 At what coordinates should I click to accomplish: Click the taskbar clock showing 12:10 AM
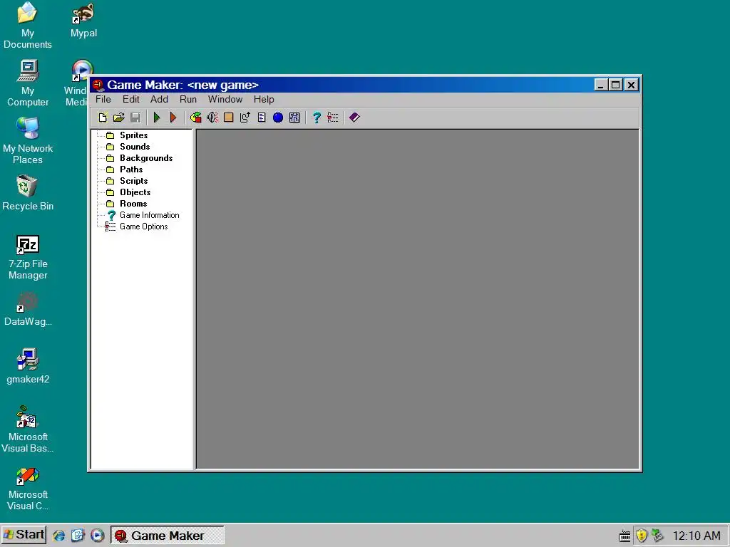696,536
